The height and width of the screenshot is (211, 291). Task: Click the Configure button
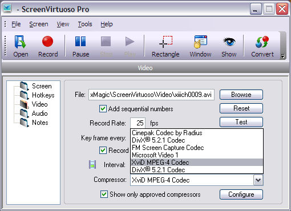coord(241,194)
